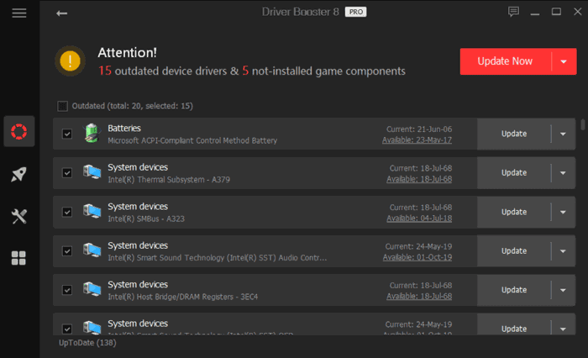Click the PRO badge
The width and height of the screenshot is (588, 358).
[x=355, y=12]
